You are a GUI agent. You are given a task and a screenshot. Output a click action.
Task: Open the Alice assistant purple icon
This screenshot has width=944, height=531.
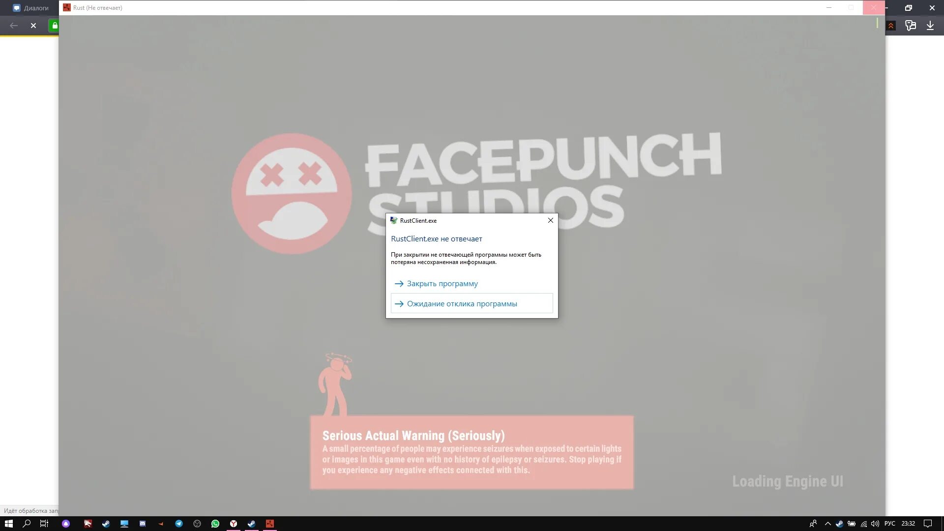pyautogui.click(x=66, y=524)
